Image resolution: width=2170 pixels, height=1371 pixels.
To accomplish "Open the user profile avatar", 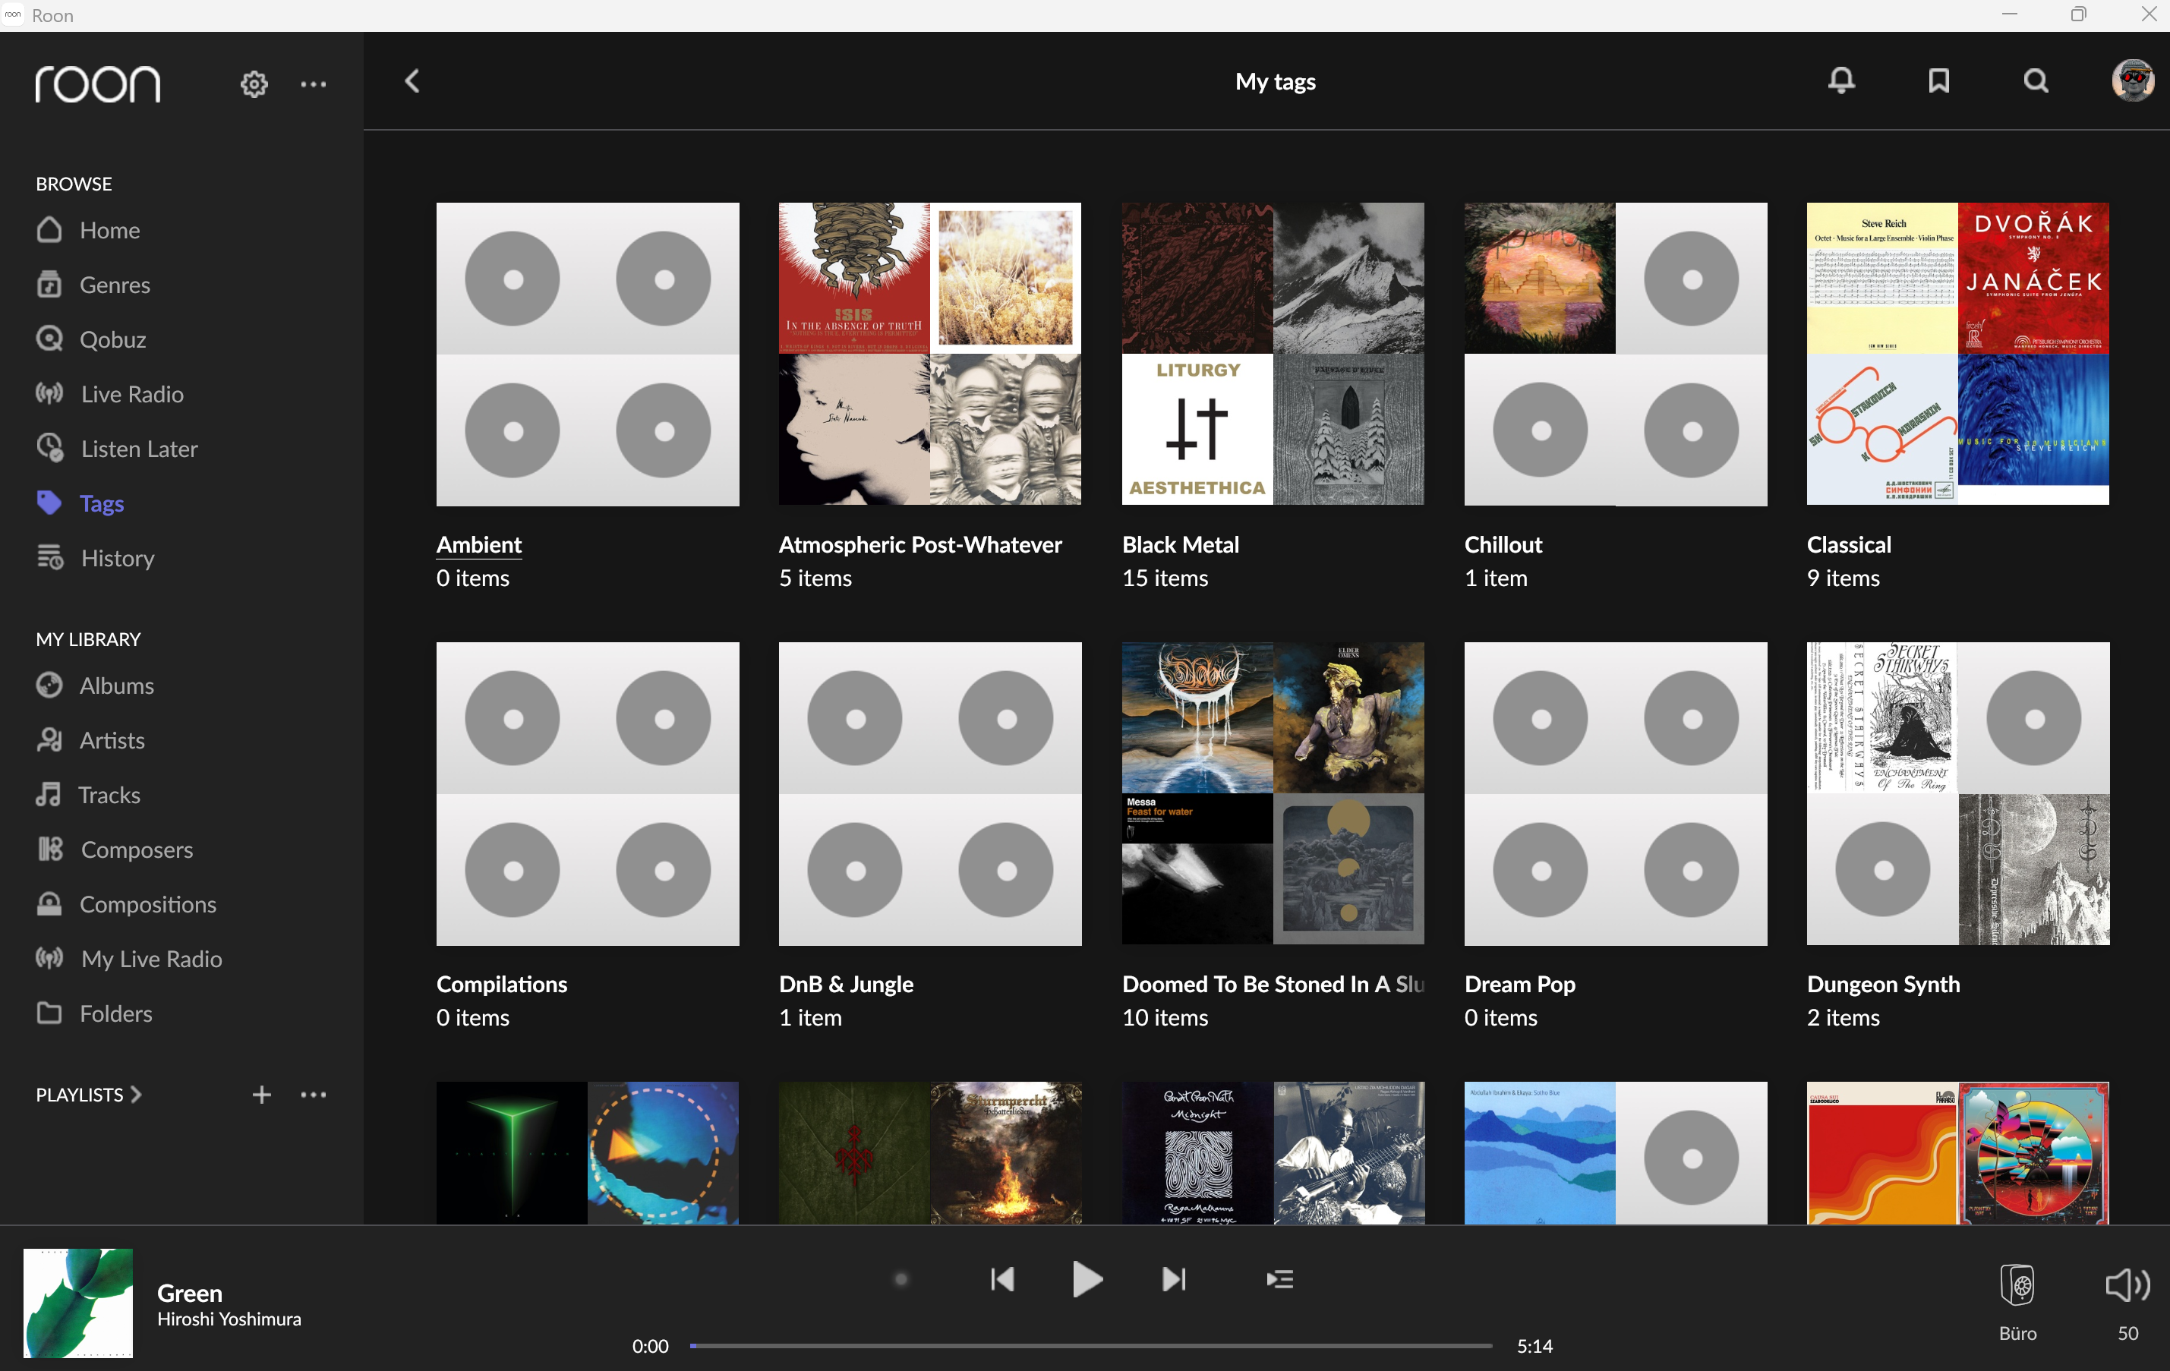I will (x=2133, y=81).
